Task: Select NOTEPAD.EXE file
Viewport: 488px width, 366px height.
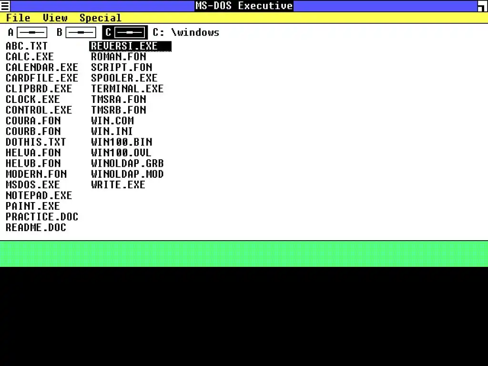Action: pyautogui.click(x=39, y=195)
